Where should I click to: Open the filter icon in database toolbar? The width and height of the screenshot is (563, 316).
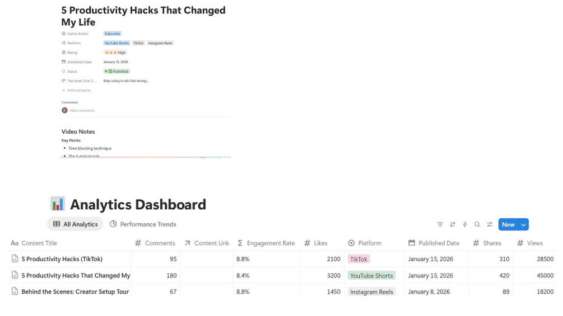coord(440,224)
